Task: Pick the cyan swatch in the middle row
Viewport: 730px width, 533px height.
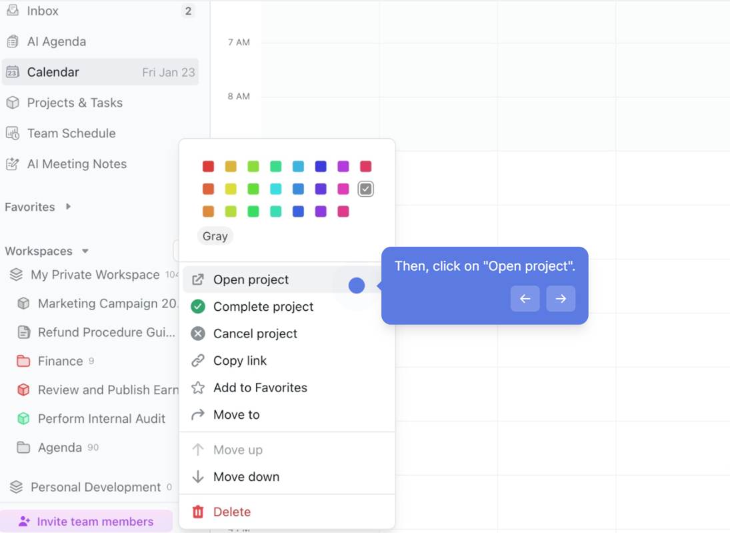Action: [275, 189]
